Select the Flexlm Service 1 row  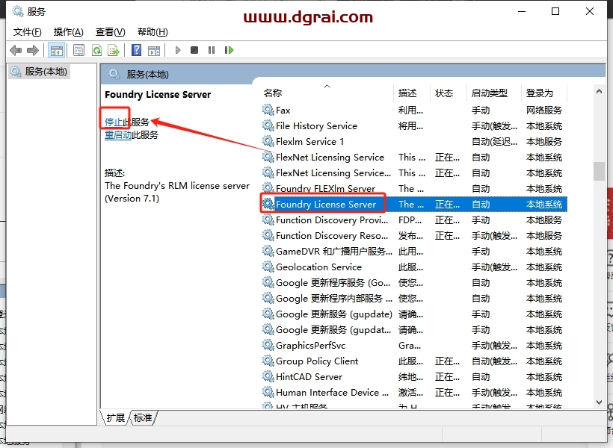click(x=413, y=142)
